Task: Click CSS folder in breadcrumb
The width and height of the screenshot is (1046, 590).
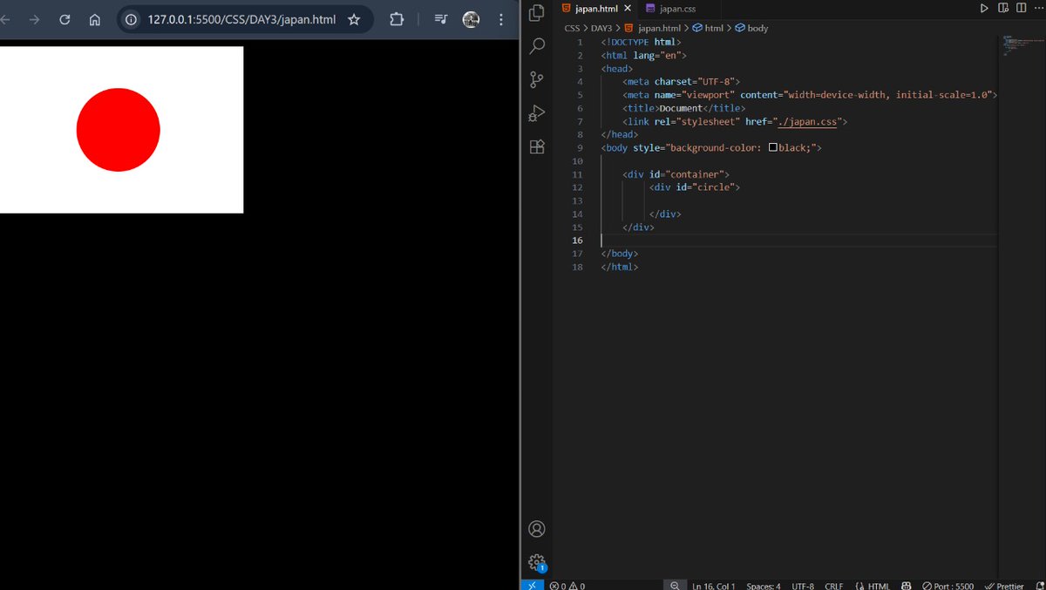Action: click(572, 28)
